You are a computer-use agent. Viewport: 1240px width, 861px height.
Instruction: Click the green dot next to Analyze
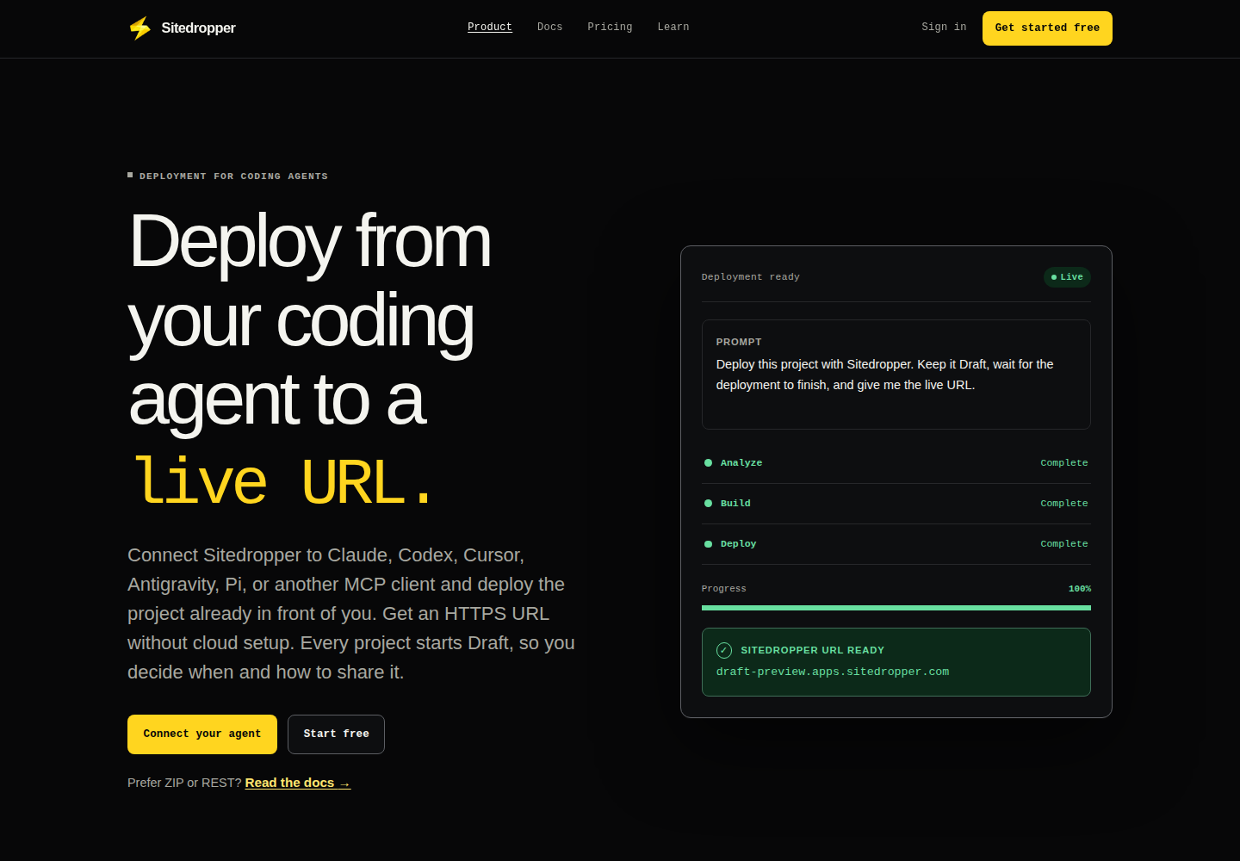[708, 463]
